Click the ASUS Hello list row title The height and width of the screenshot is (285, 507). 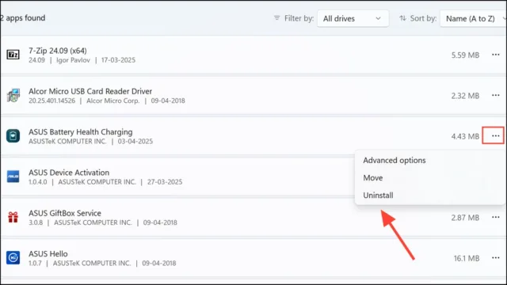[48, 253]
